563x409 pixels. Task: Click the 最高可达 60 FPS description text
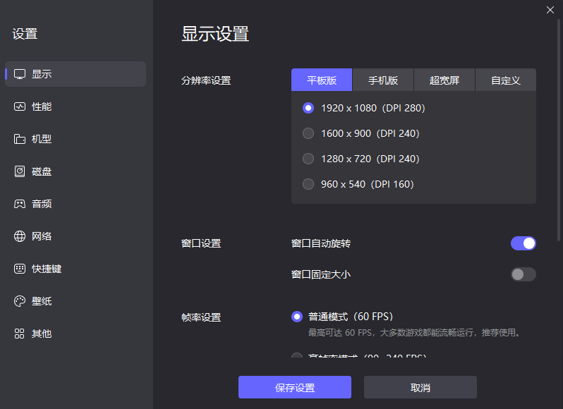[x=414, y=333]
